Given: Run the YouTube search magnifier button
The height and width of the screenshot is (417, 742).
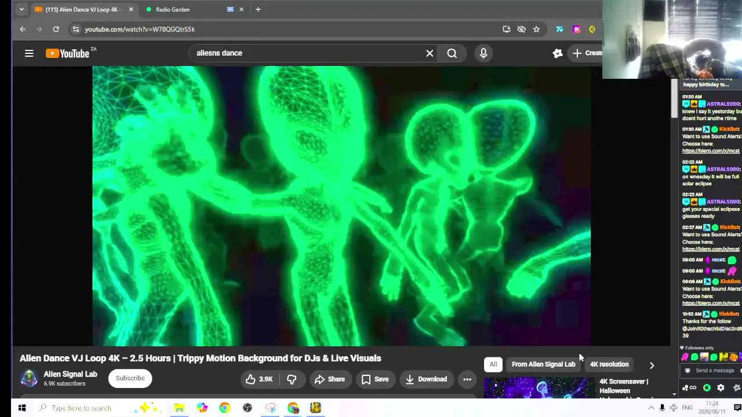Looking at the screenshot, I should pyautogui.click(x=452, y=53).
